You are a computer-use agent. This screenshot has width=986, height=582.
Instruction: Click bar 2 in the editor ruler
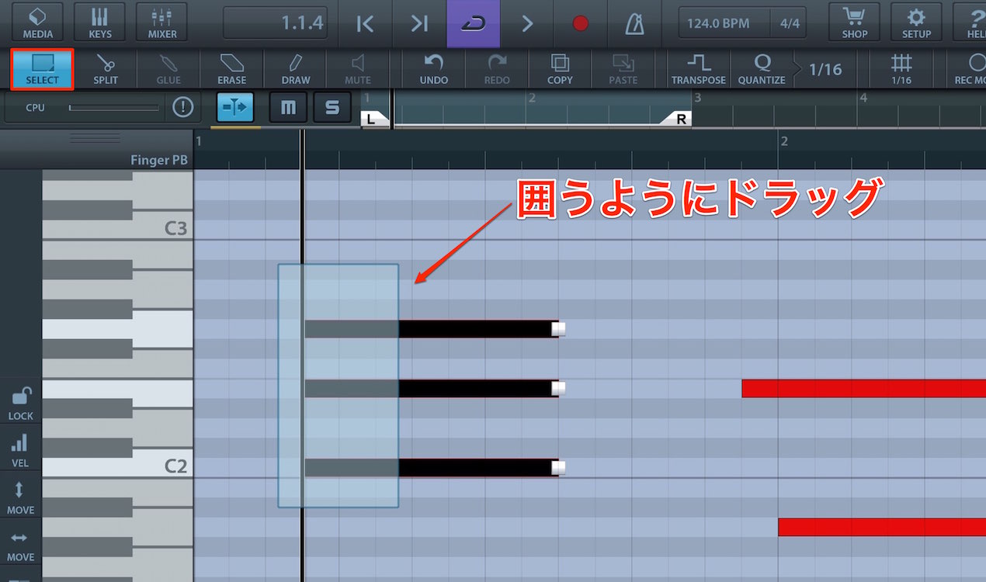[x=784, y=141]
